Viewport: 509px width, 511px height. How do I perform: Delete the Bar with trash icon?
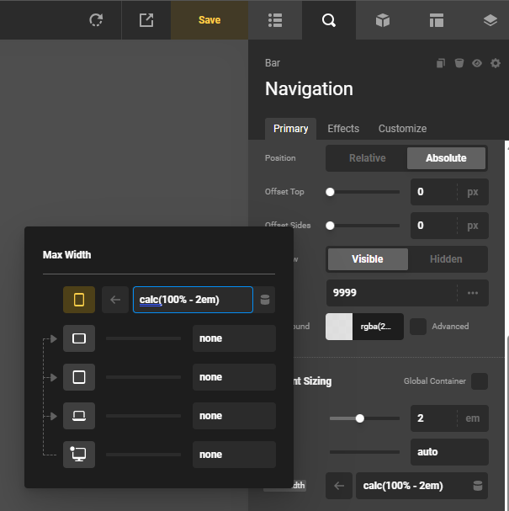(x=459, y=63)
